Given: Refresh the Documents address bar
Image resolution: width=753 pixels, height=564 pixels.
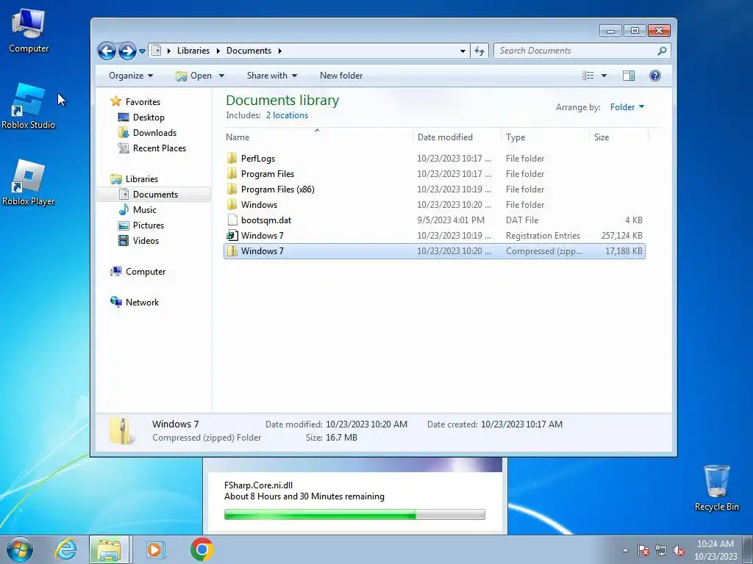Looking at the screenshot, I should click(x=479, y=51).
